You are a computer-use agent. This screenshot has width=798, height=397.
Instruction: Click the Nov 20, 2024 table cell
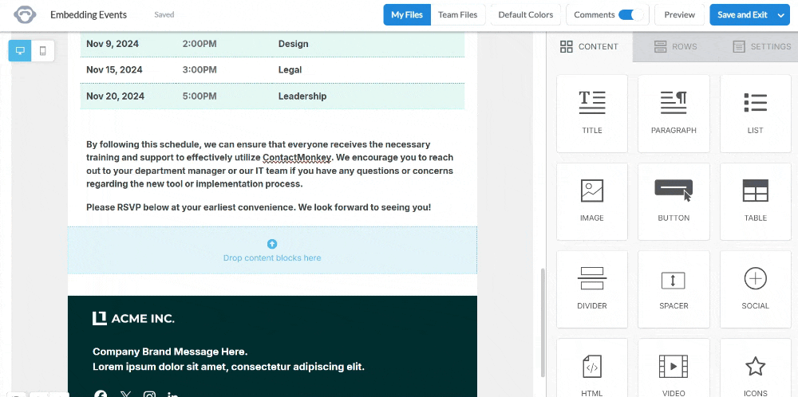click(x=115, y=96)
